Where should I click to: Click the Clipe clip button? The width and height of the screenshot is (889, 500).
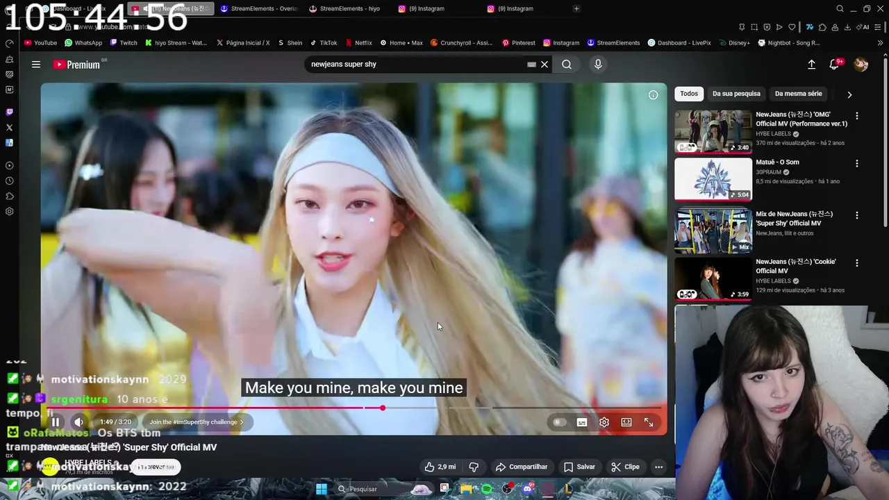click(625, 467)
